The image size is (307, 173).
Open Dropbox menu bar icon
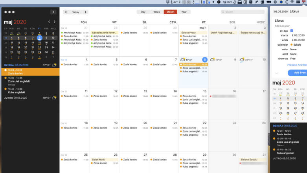coord(168,2)
